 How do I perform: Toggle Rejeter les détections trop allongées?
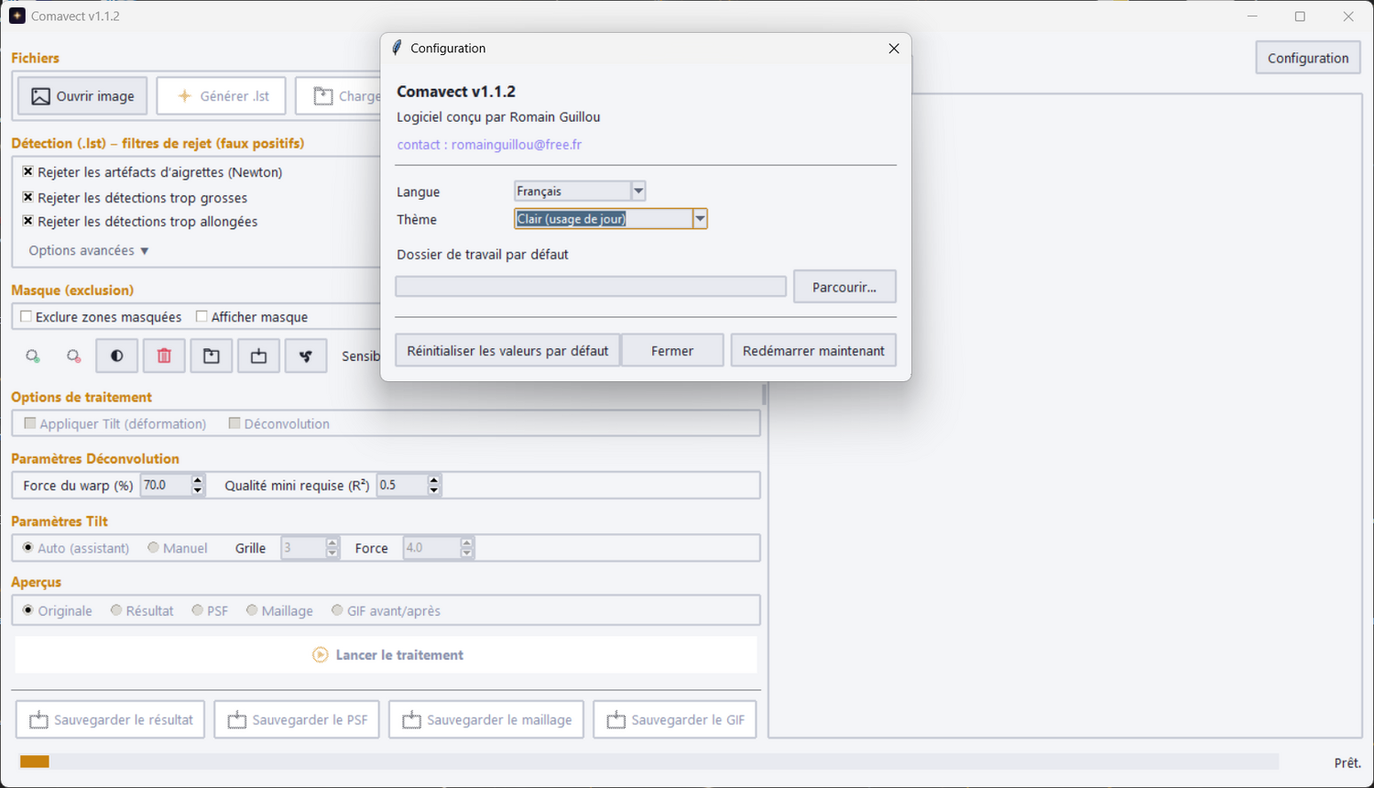pyautogui.click(x=28, y=221)
